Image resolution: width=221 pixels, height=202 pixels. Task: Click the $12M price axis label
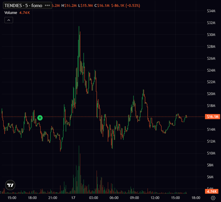(211, 141)
